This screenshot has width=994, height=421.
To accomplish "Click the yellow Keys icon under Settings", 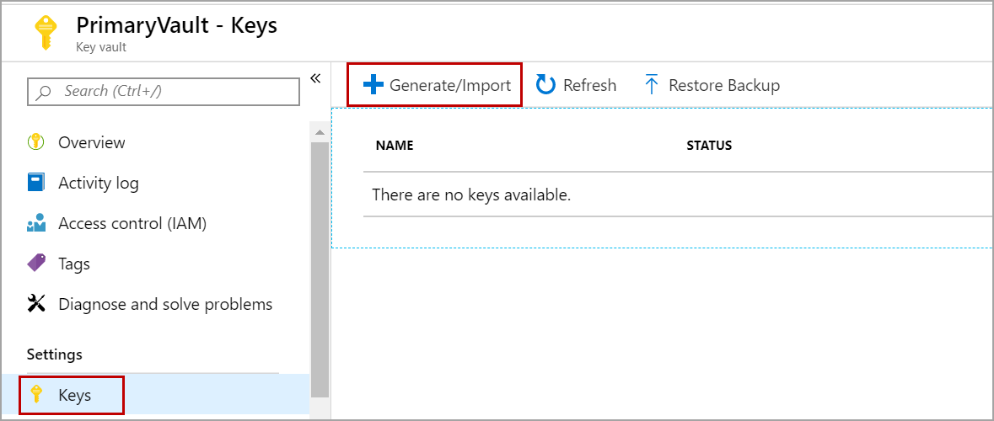I will click(x=36, y=394).
